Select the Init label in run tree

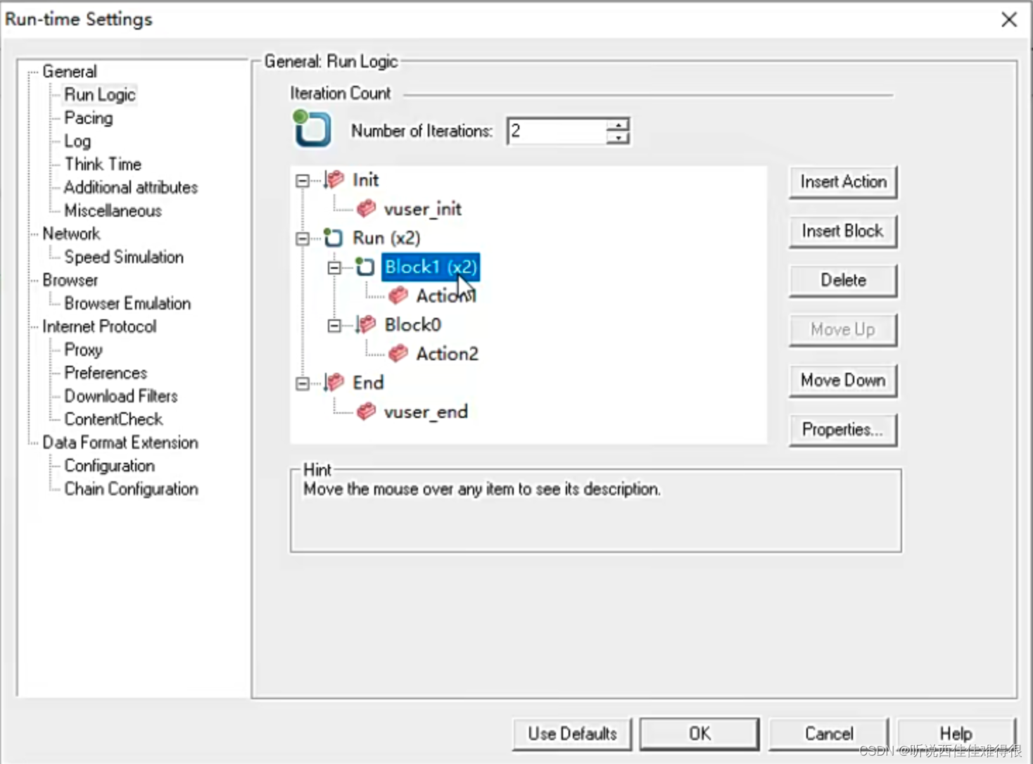(365, 180)
